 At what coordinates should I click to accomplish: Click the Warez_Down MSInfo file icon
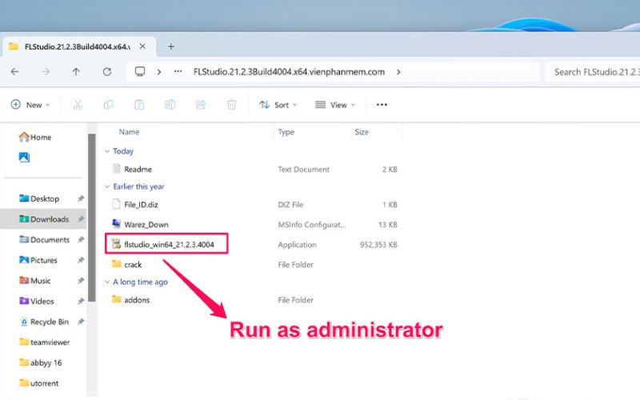[116, 224]
